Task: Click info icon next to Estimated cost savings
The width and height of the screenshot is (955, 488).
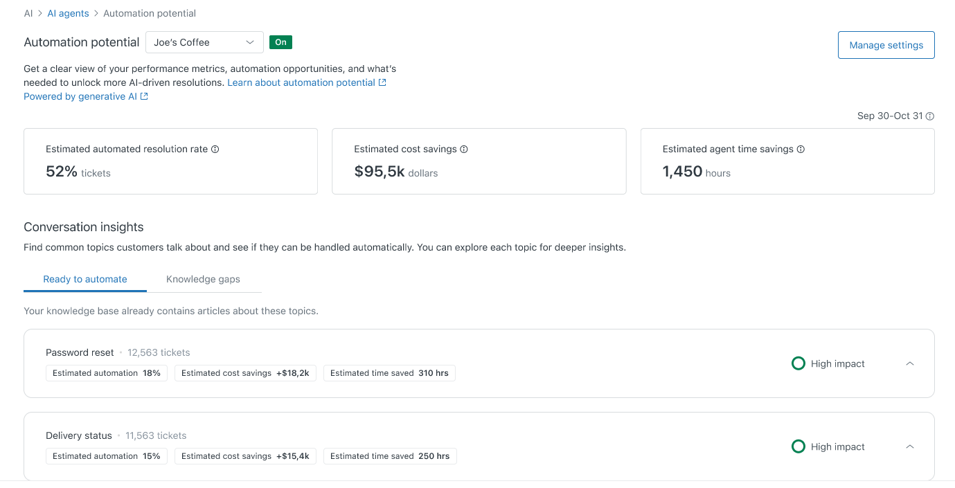Action: point(464,150)
